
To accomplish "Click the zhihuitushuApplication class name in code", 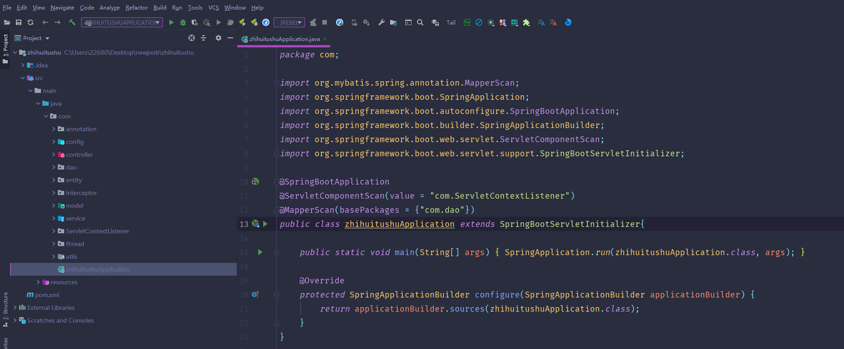I will coord(399,224).
